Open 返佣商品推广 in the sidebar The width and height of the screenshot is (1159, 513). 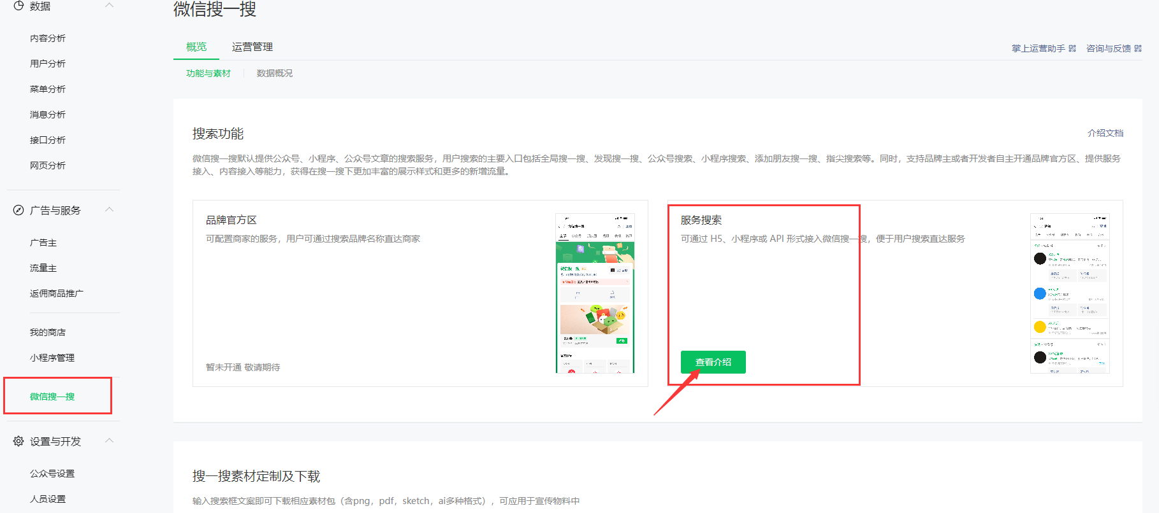point(57,293)
